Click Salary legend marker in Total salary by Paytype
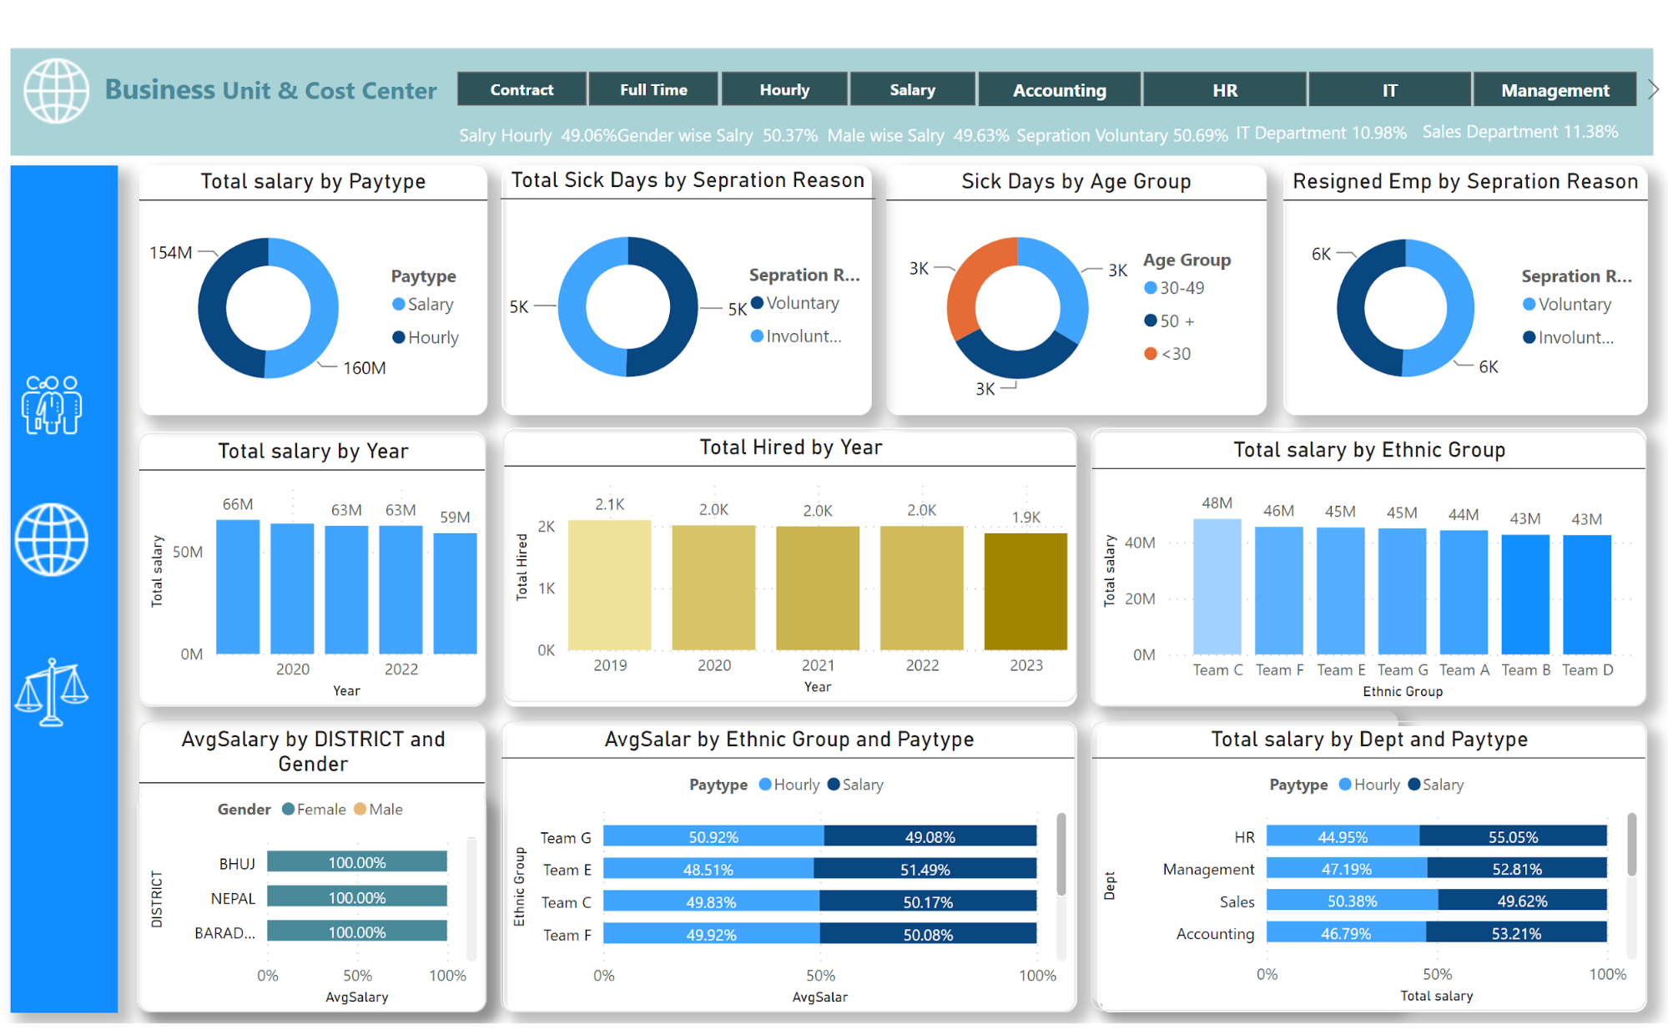 tap(399, 304)
